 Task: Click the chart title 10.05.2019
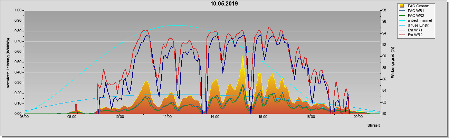click(224, 4)
